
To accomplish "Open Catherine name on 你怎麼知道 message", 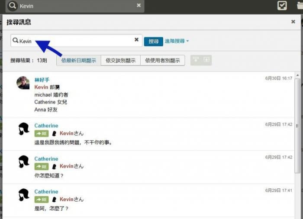I will click(x=46, y=159).
